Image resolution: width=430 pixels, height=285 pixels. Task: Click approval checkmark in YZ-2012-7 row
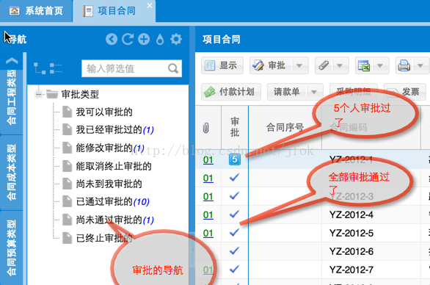235,269
